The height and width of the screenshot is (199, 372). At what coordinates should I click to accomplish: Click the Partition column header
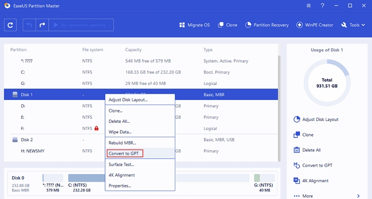click(x=18, y=50)
